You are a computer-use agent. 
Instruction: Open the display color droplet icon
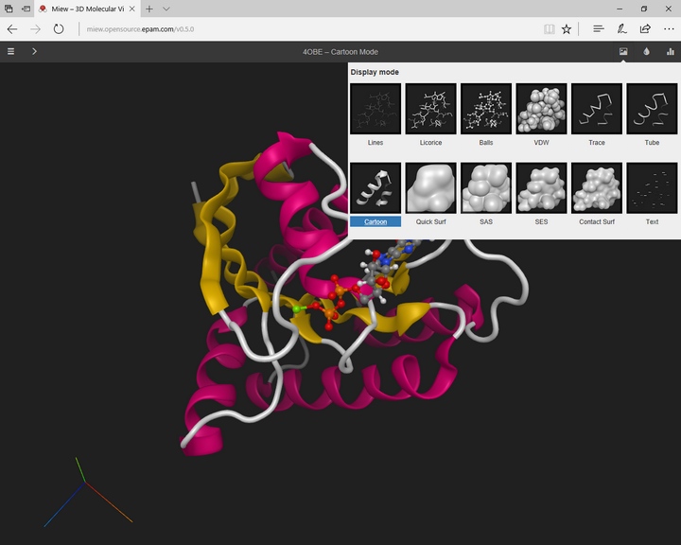click(x=647, y=51)
